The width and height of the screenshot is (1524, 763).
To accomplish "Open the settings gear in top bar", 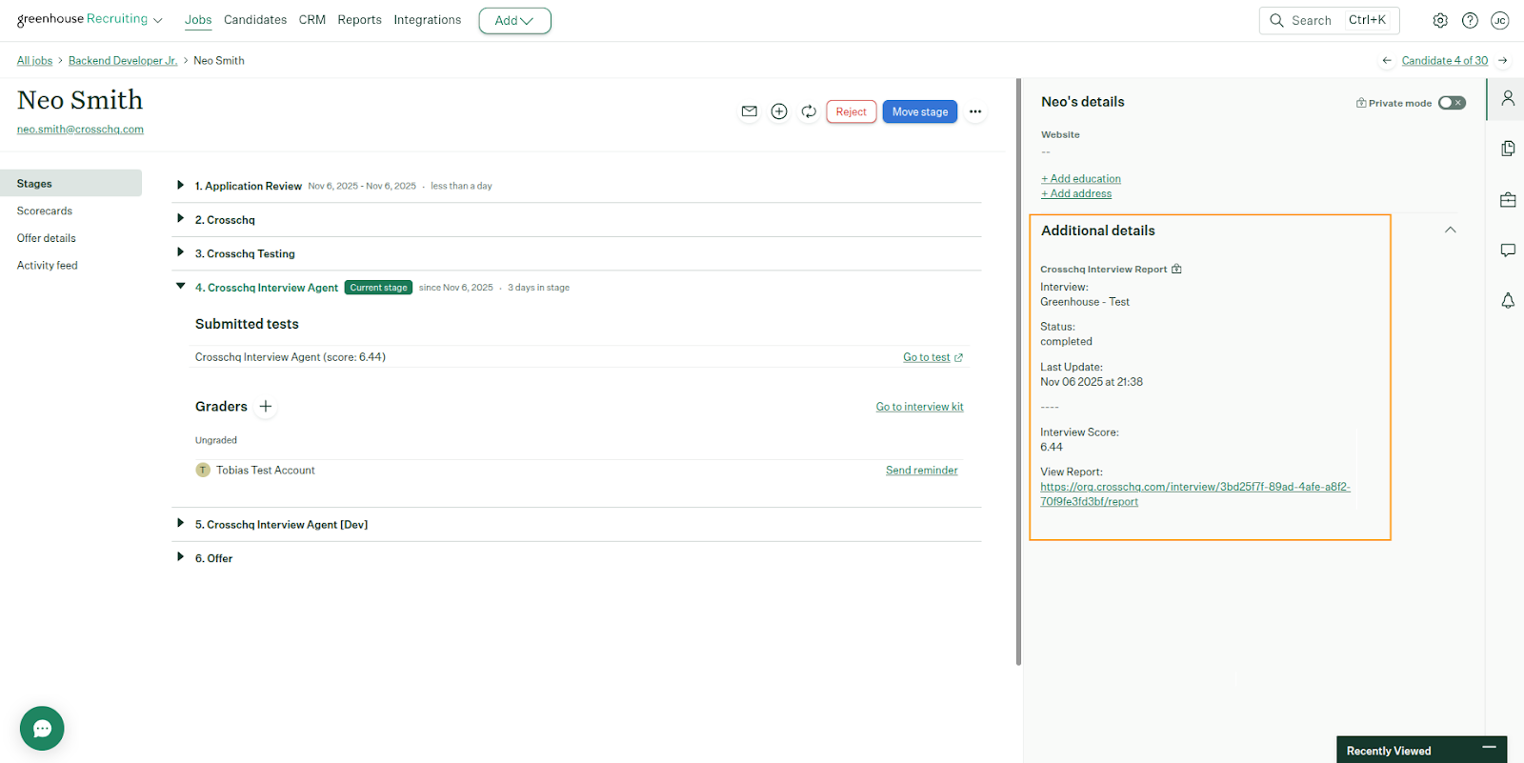I will 1440,20.
